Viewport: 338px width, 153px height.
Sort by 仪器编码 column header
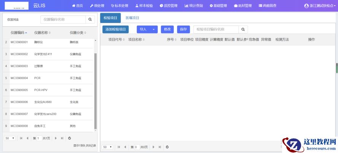[19, 33]
